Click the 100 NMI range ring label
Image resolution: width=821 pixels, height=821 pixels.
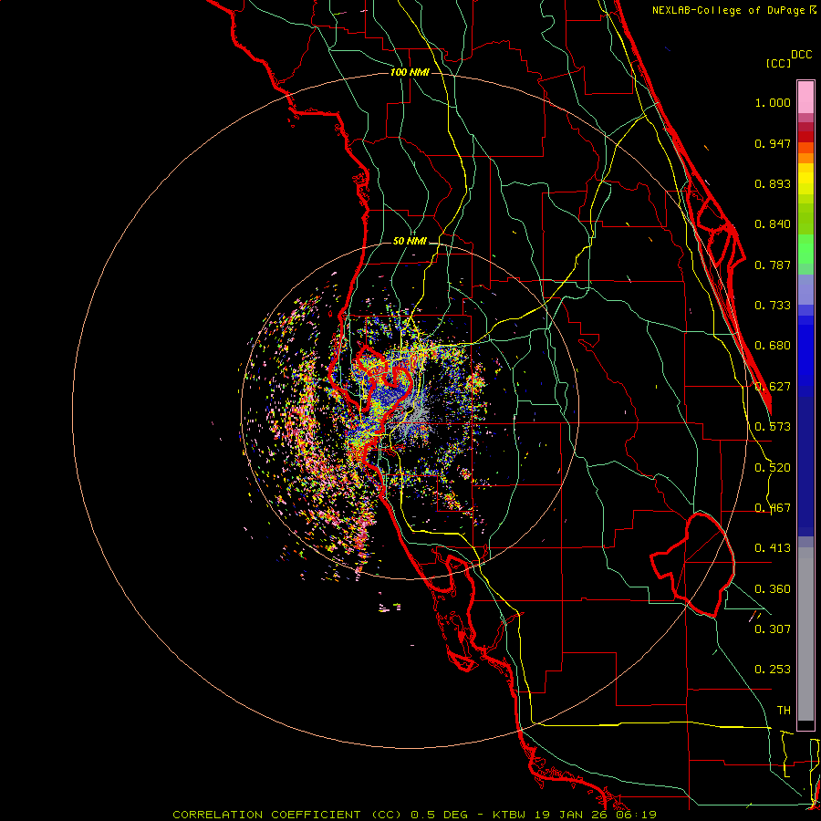(410, 72)
